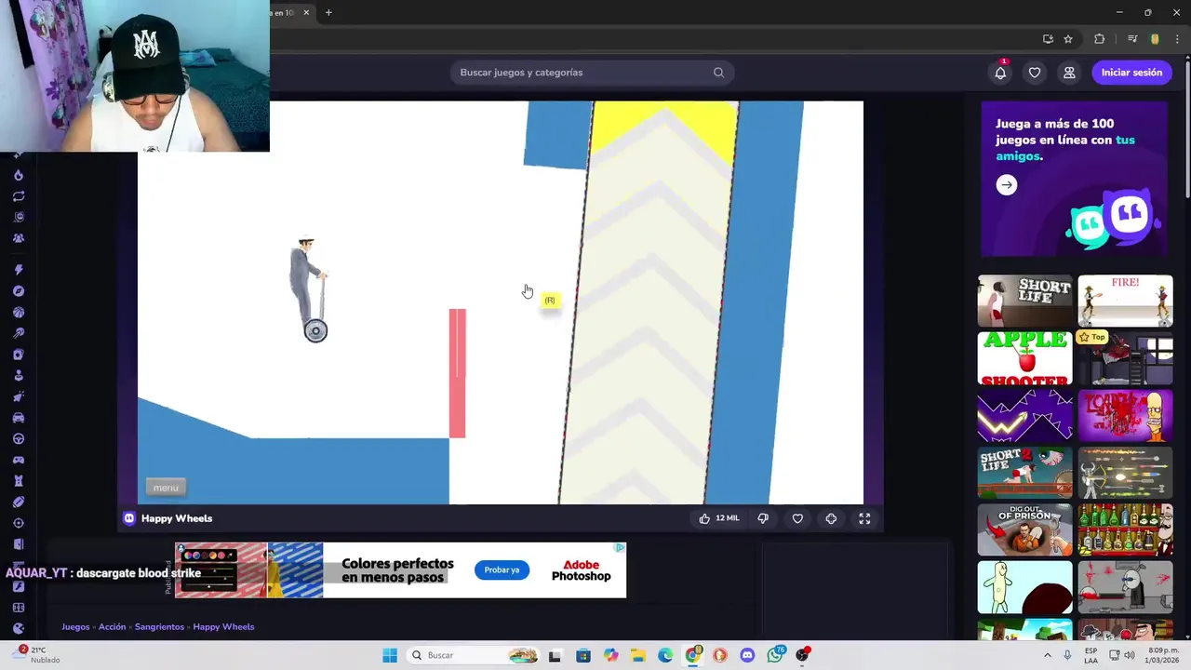Open the bottles shooting game thumbnail
This screenshot has width=1191, height=670.
click(x=1125, y=530)
